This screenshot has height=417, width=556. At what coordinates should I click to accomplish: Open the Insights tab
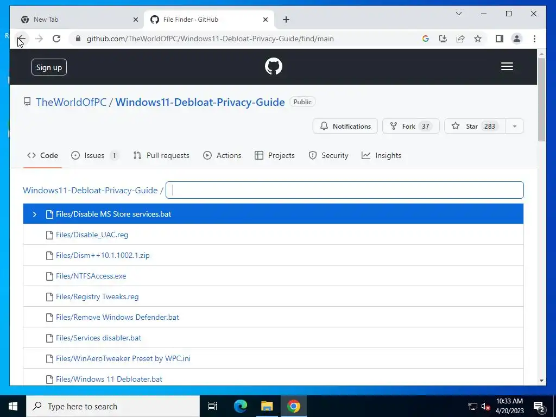pyautogui.click(x=382, y=155)
